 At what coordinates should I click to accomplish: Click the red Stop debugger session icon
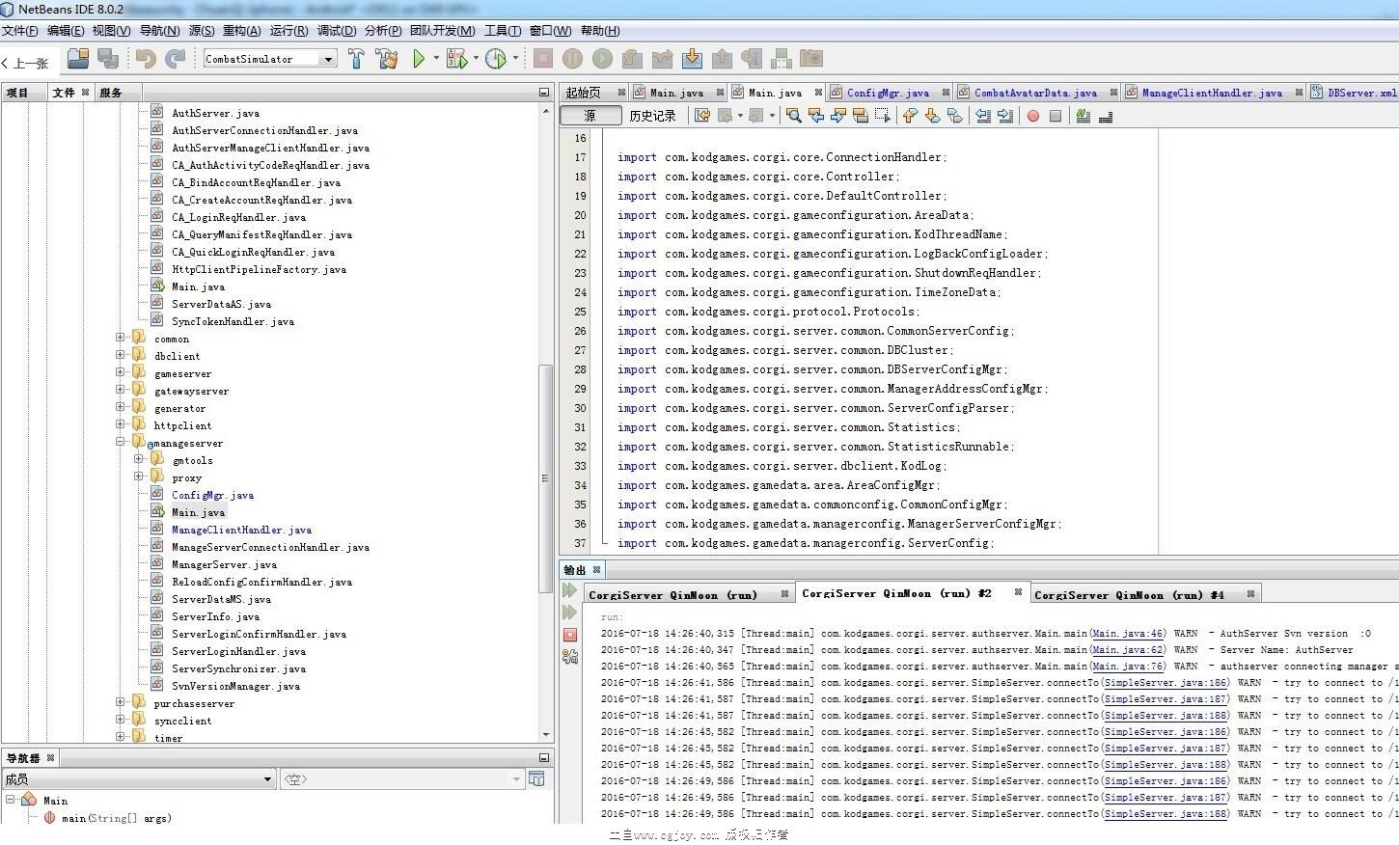point(543,59)
